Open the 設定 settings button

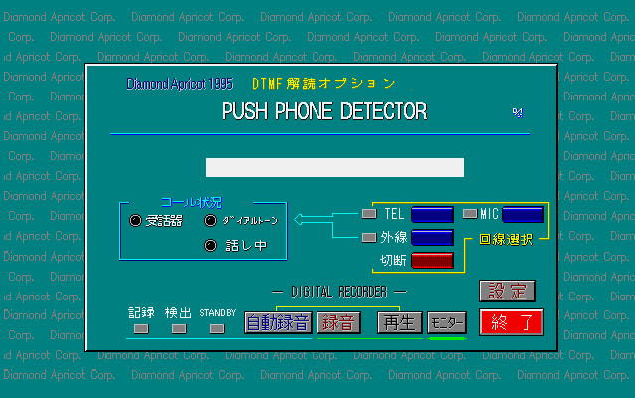coord(508,291)
